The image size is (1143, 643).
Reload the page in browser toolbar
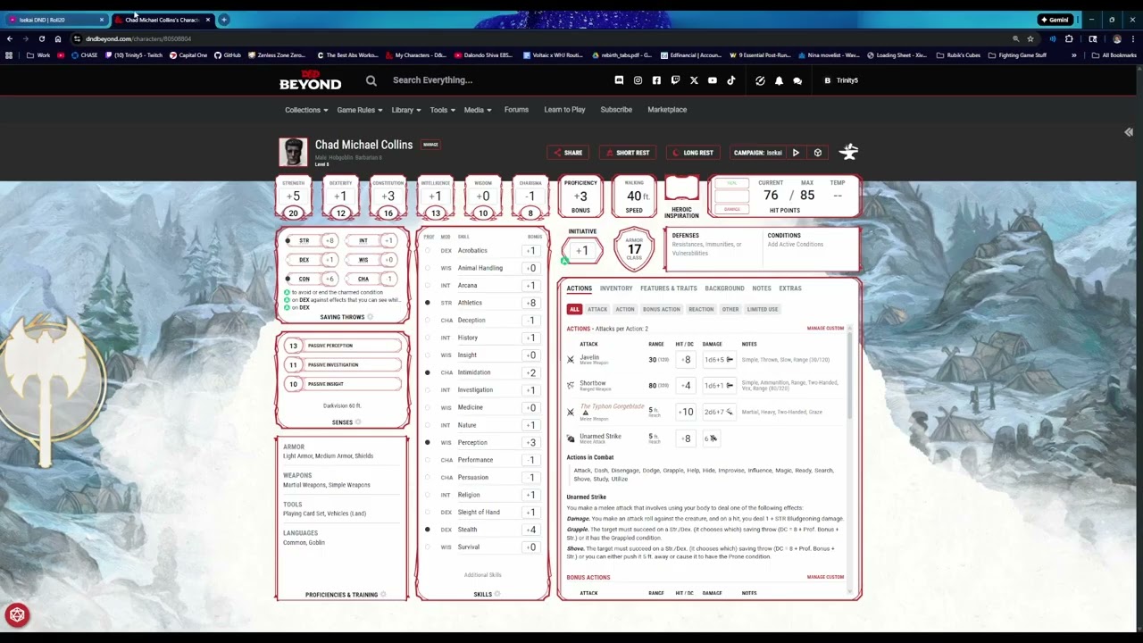tap(41, 39)
